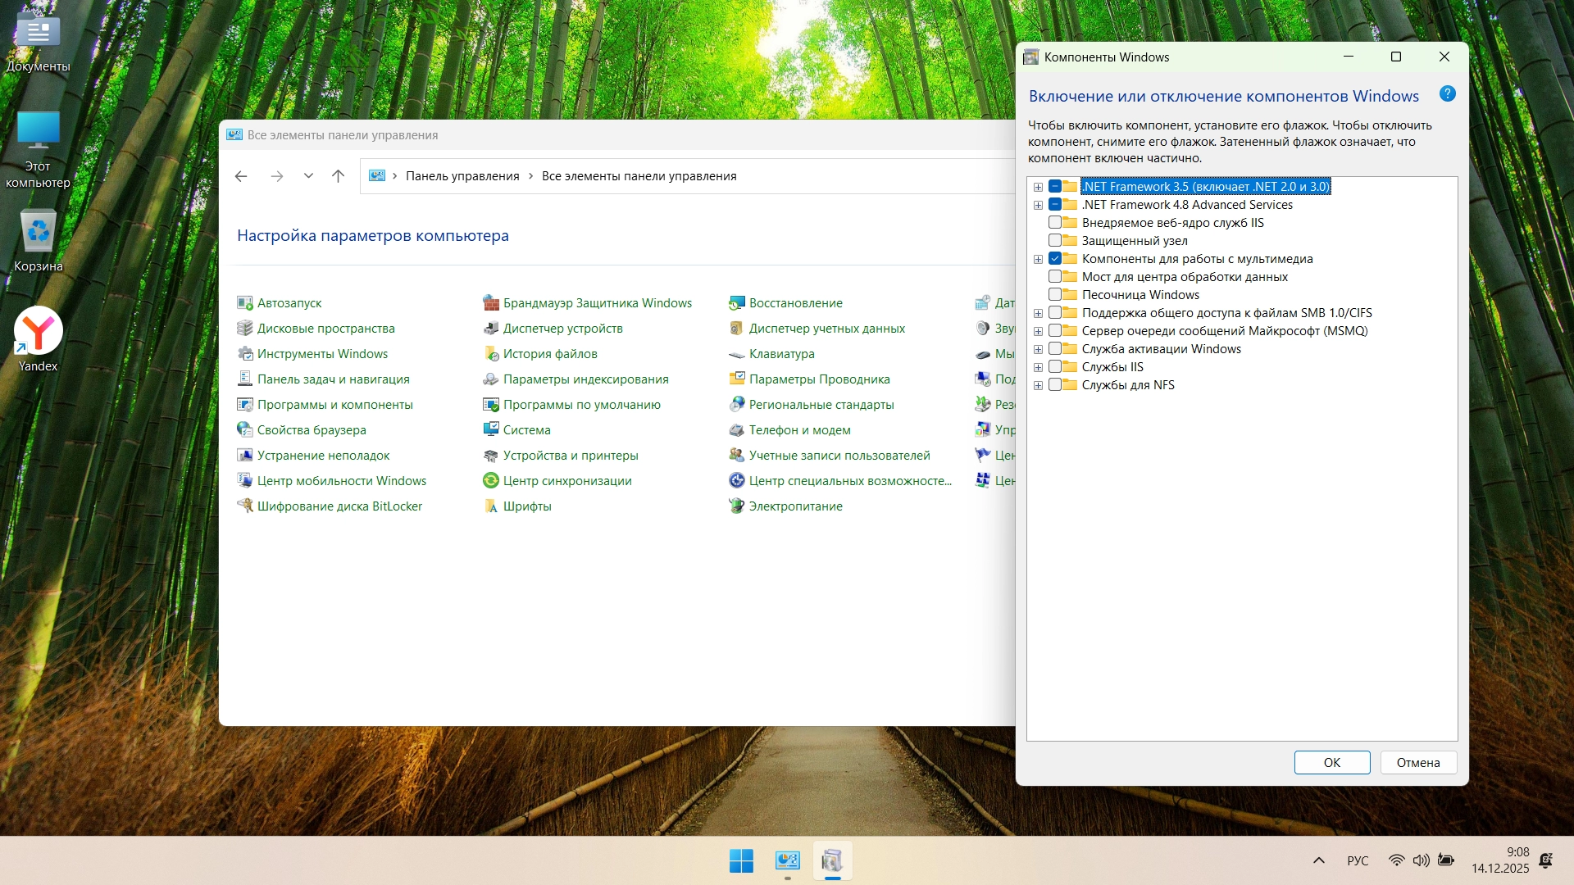This screenshot has width=1574, height=885.
Task: Open the Recycle Bin (Корзина) desktop icon
Action: coord(38,232)
